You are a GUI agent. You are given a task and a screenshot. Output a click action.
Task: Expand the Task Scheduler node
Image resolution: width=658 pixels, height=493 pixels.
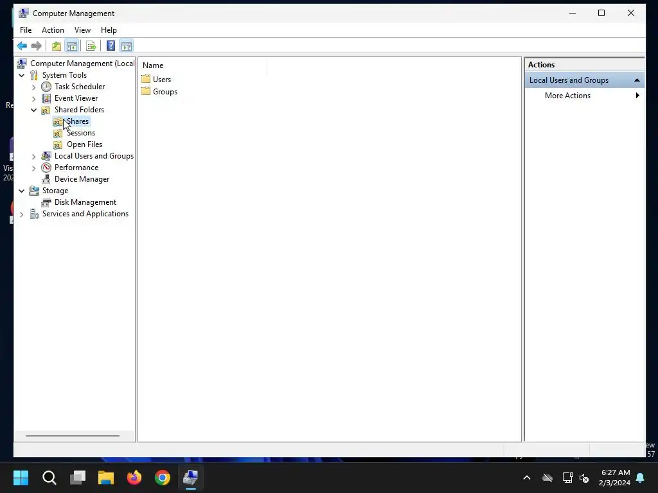click(34, 87)
